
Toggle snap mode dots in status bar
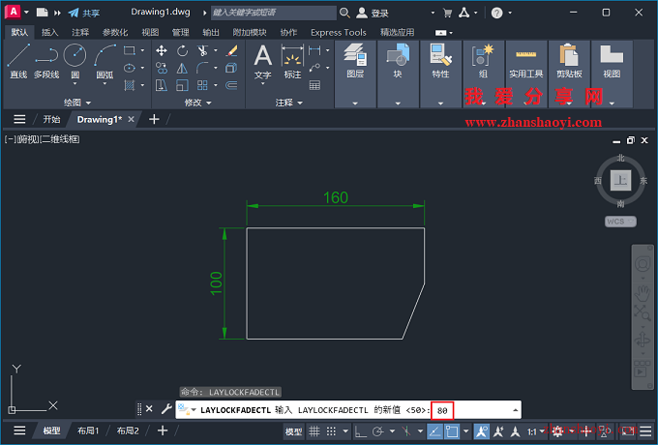(332, 431)
